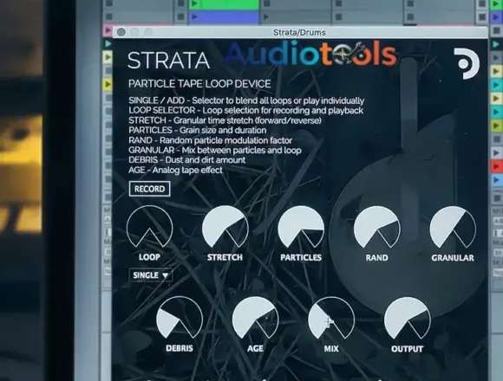Click the 'DEBRIS - Dust and dirt amount' line
Image resolution: width=503 pixels, height=381 pixels.
click(187, 160)
